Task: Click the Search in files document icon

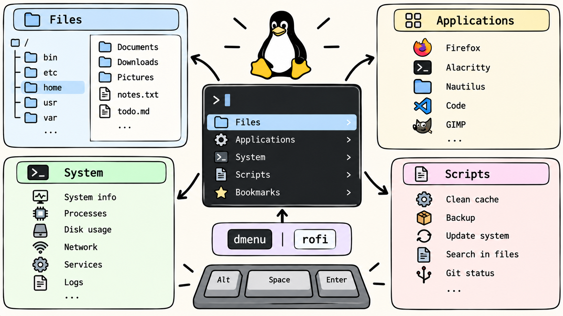Action: point(424,255)
